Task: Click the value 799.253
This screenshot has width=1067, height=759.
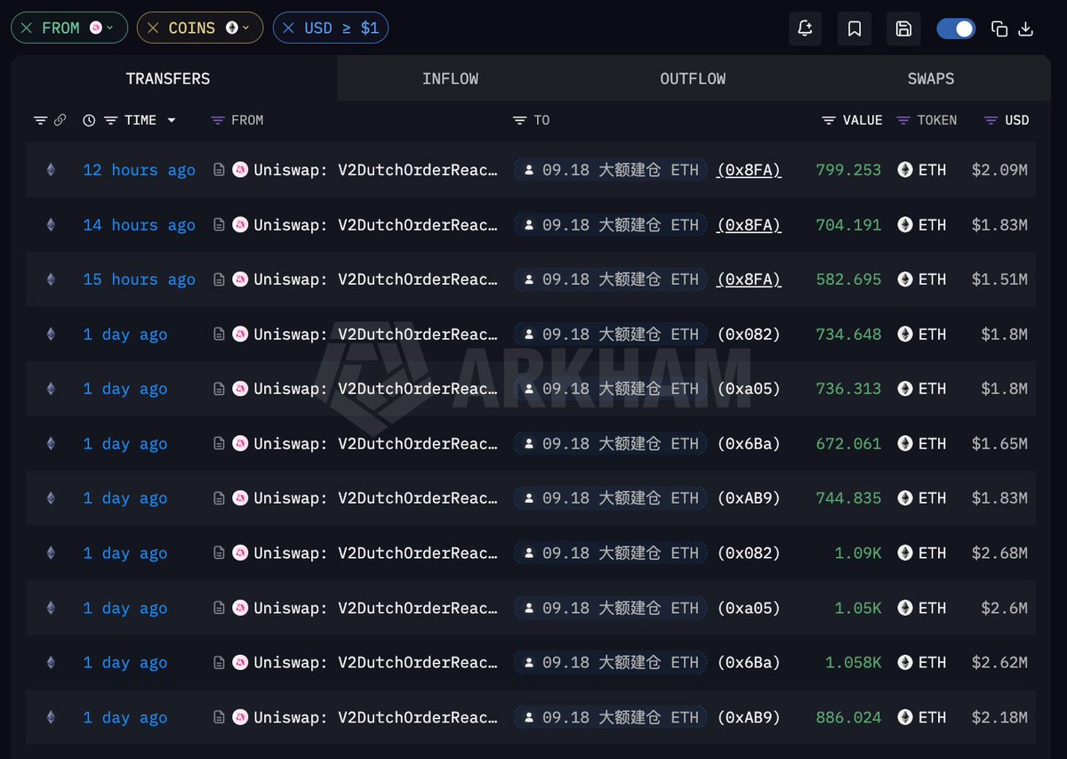Action: pos(848,170)
